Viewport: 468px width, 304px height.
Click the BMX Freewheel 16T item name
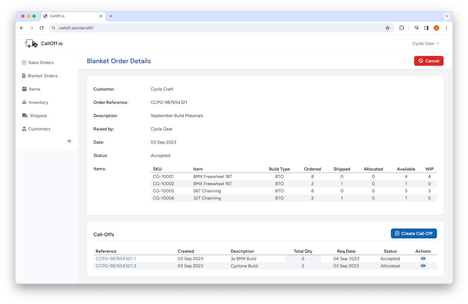(213, 184)
